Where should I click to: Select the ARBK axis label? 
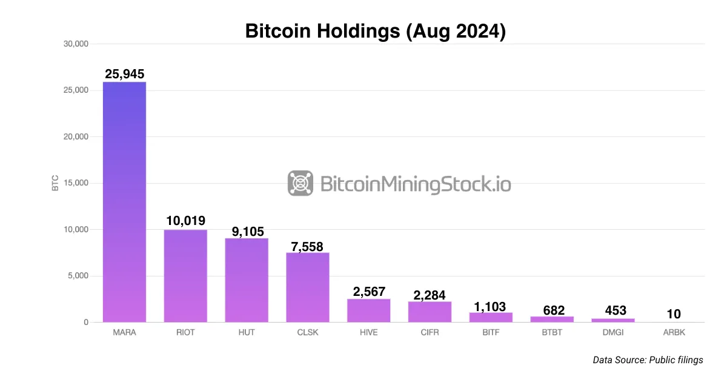pyautogui.click(x=674, y=333)
